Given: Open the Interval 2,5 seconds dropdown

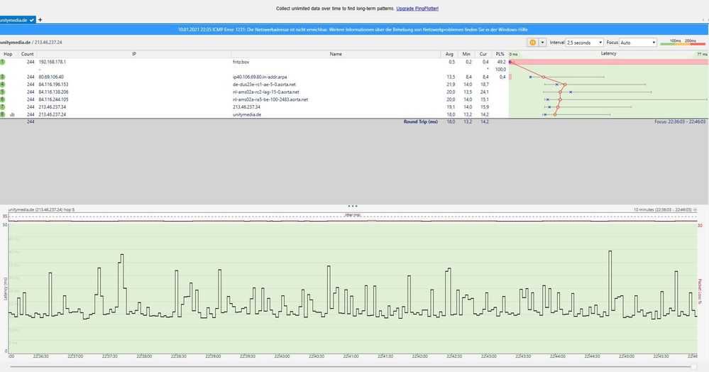Looking at the screenshot, I should click(x=584, y=43).
